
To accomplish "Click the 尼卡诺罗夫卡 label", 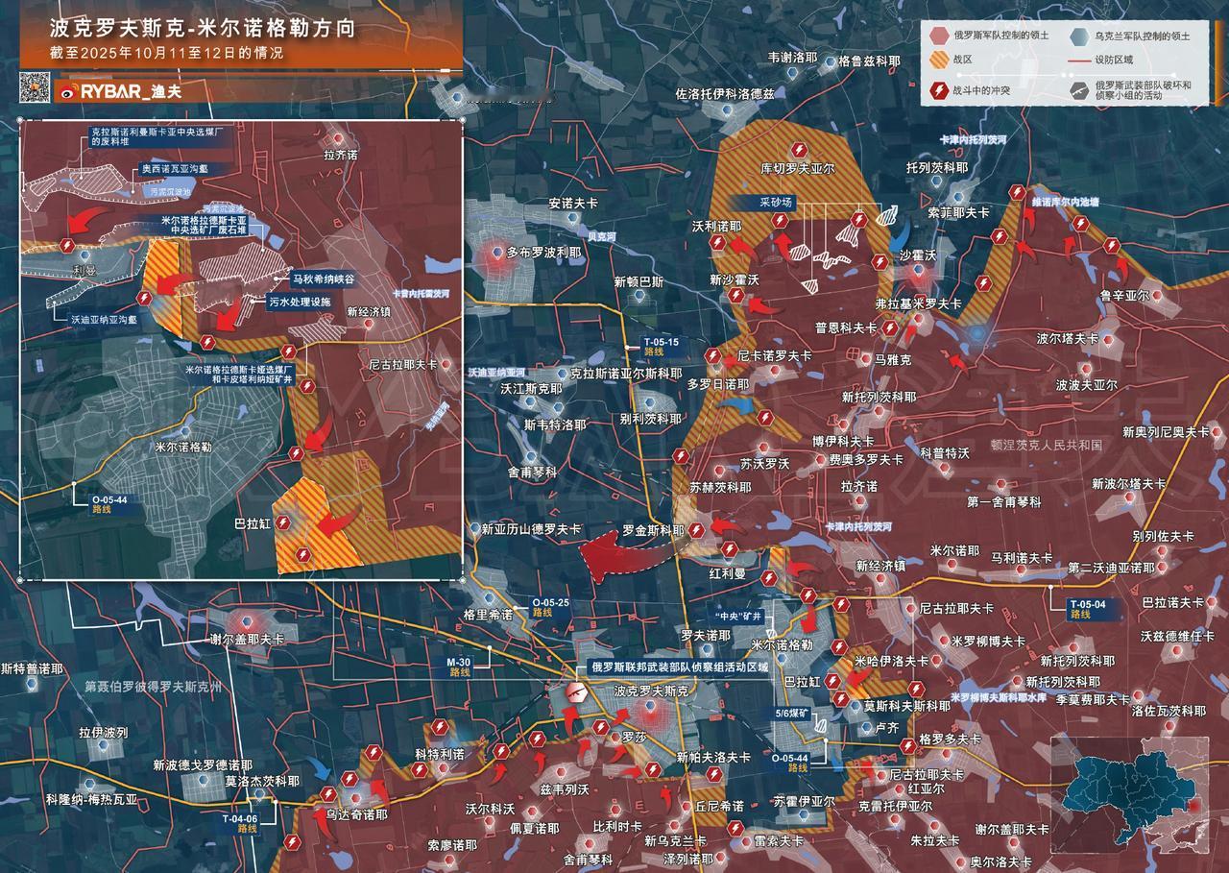I will 774,355.
